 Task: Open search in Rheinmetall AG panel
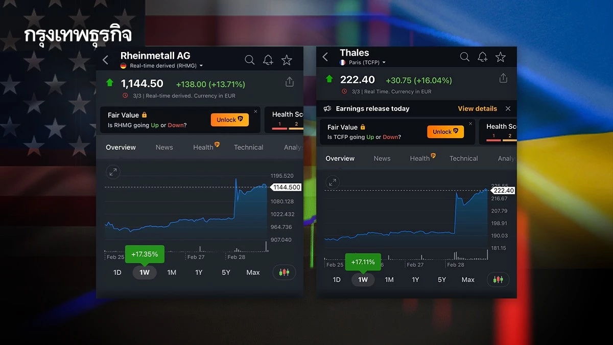(x=249, y=60)
